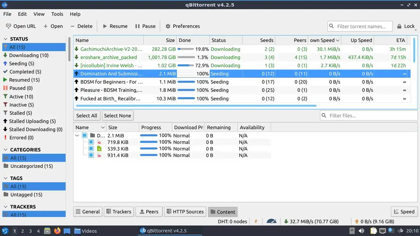
Task: Click the Open torrent plus icon
Action: [x=46, y=26]
